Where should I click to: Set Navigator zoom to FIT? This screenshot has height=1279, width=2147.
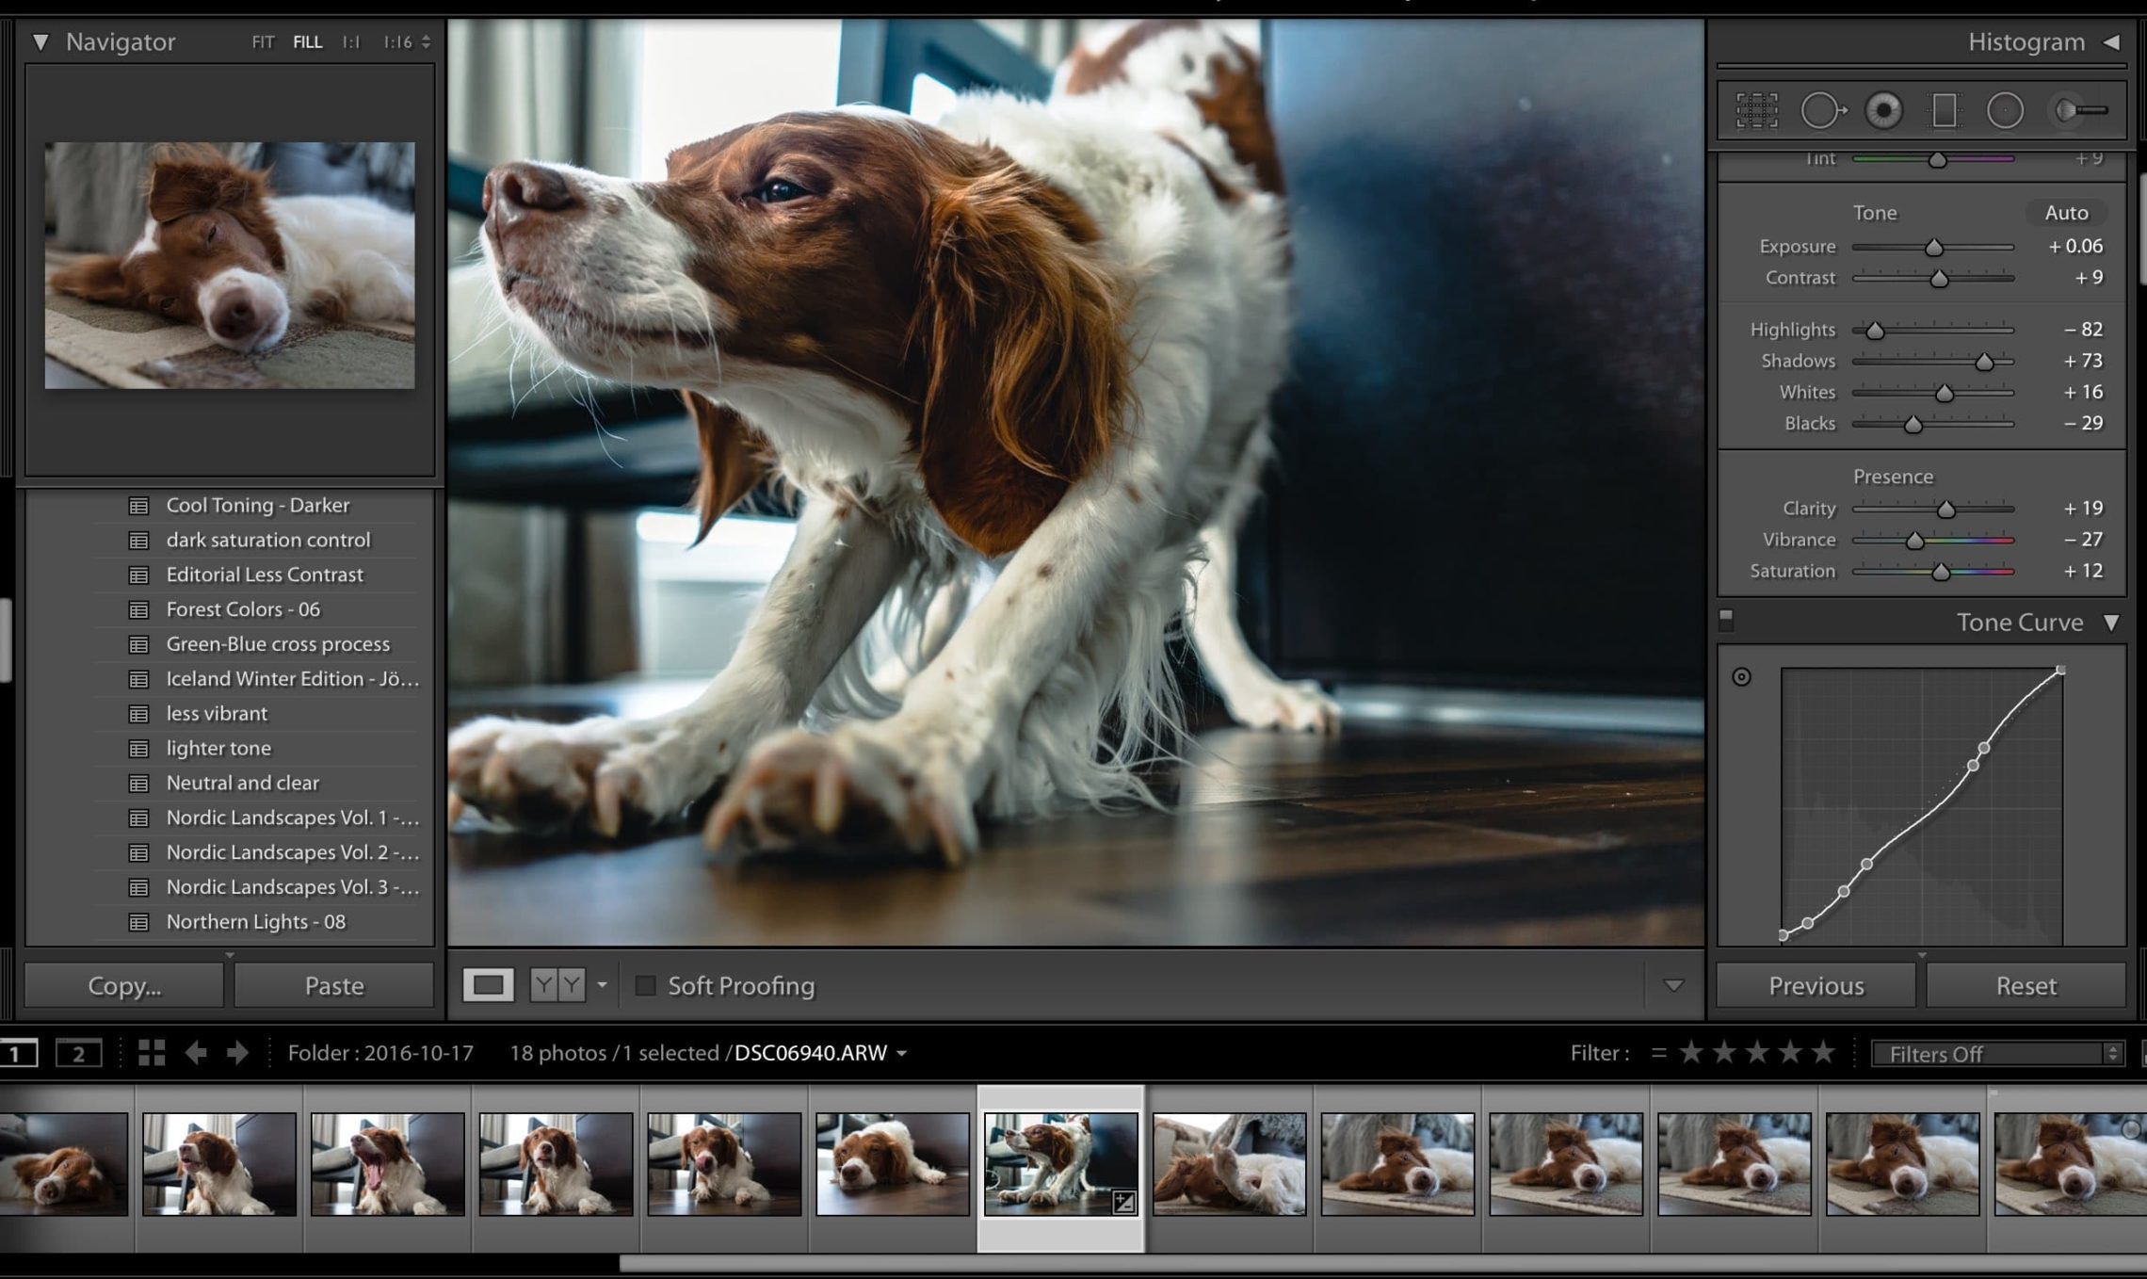pyautogui.click(x=263, y=42)
